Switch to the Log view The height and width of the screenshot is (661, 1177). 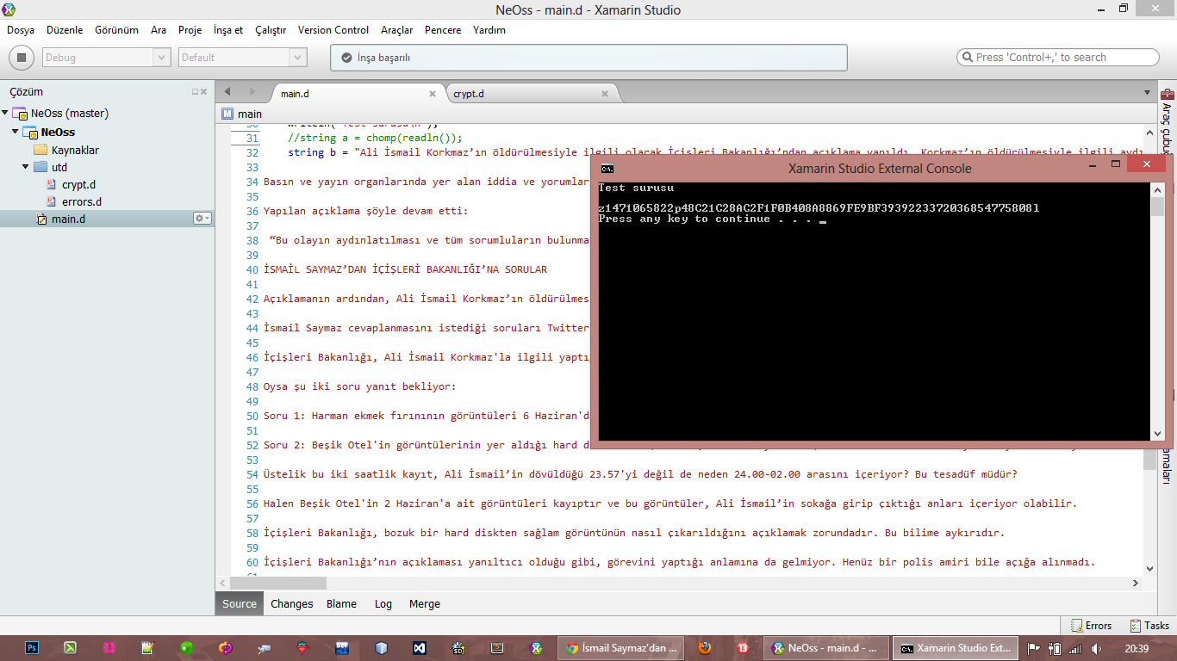(383, 603)
